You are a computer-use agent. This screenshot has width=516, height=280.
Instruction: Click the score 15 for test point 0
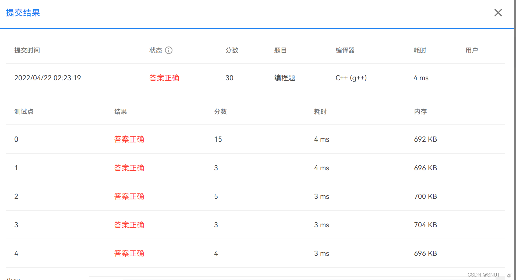(218, 139)
